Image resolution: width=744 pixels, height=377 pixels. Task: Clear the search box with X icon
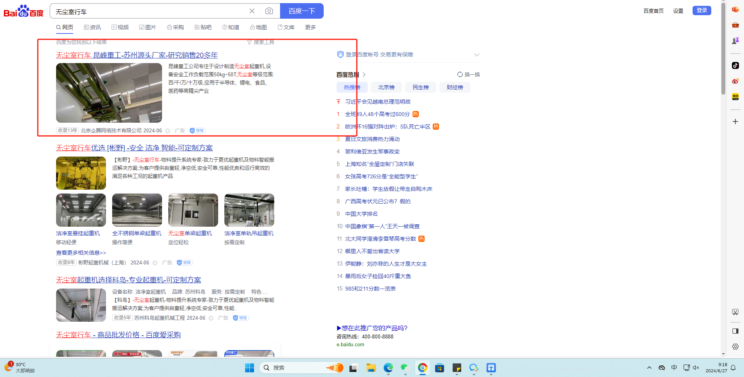coord(252,11)
